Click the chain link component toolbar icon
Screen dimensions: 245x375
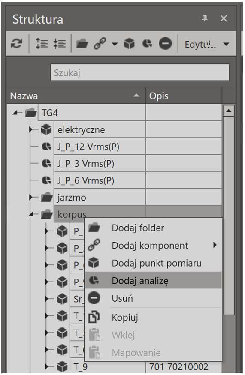pos(100,44)
